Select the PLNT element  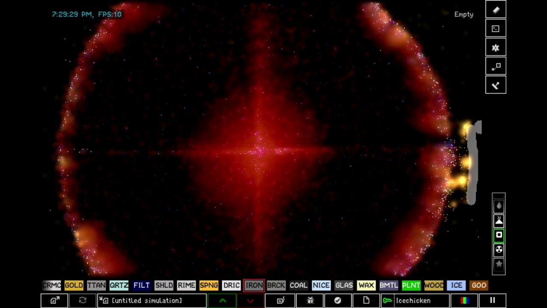412,285
